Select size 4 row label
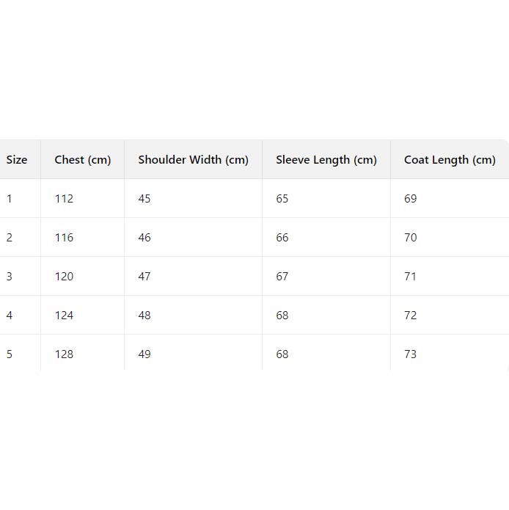This screenshot has width=509, height=510. (x=10, y=316)
